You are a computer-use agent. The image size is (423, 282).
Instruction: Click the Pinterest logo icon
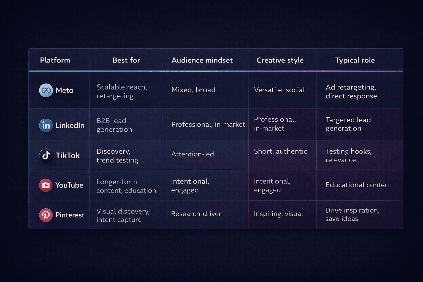46,215
